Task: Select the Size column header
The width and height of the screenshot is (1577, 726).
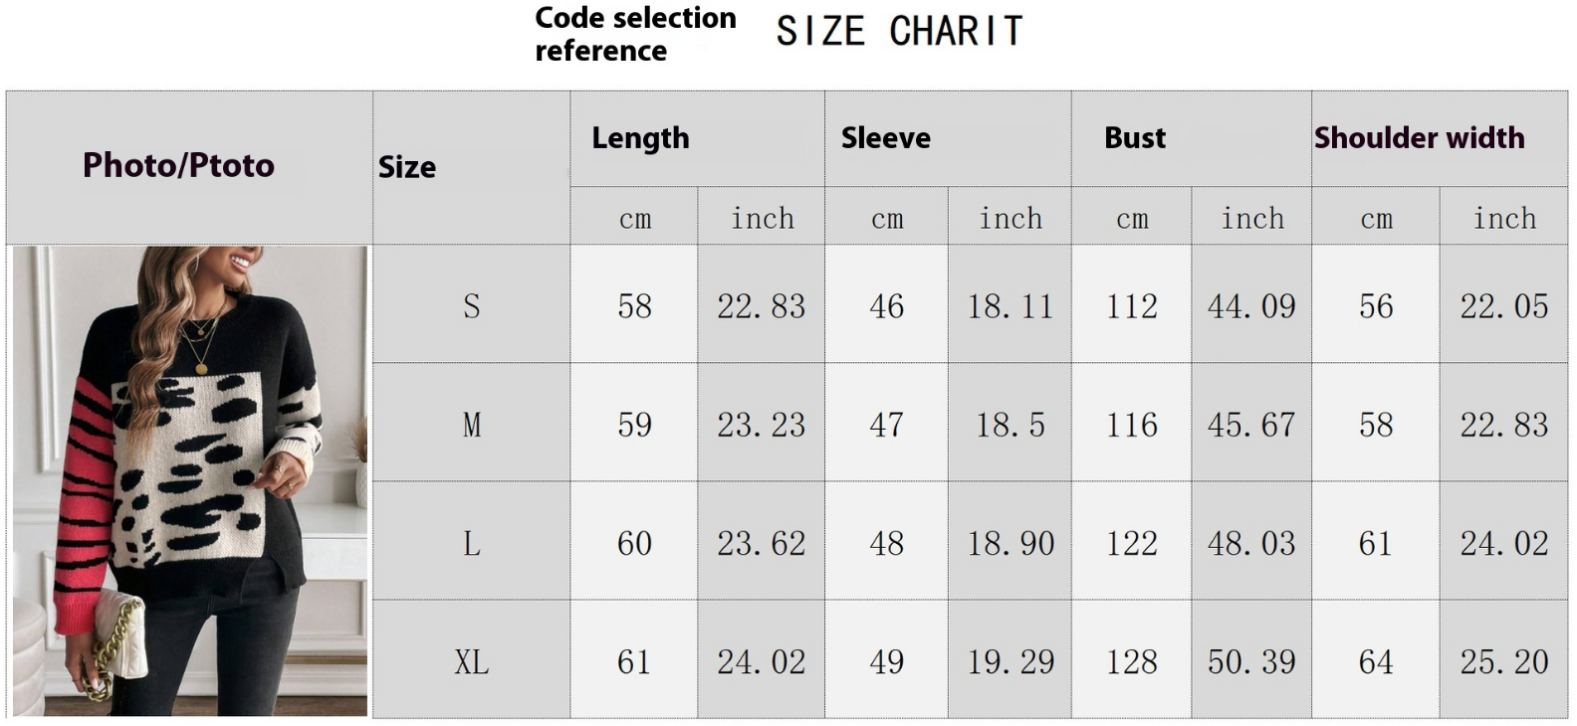Action: coord(407,167)
